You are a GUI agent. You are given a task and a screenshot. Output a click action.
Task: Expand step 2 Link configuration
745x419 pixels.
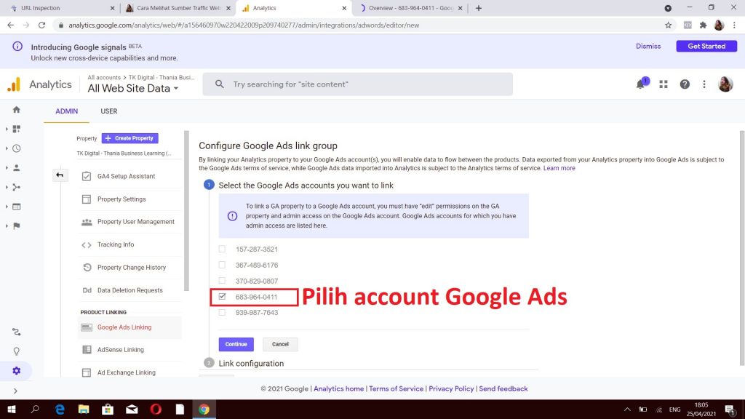[x=251, y=364]
